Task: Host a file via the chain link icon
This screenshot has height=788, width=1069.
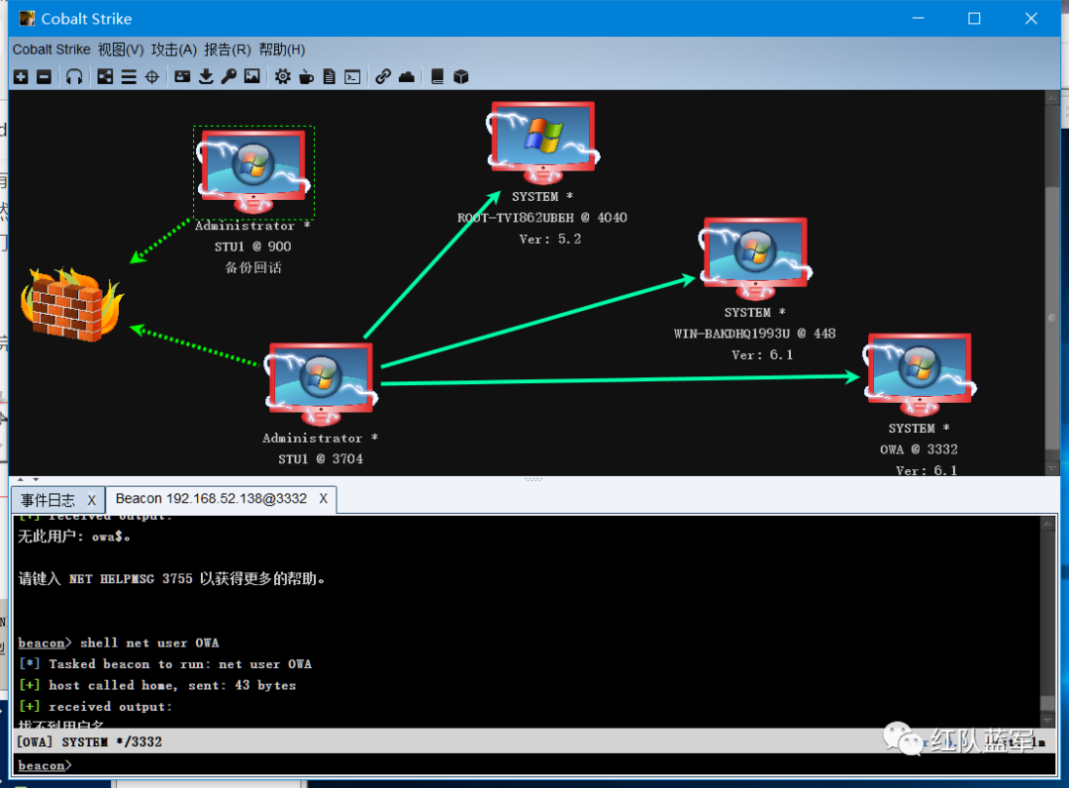Action: [x=383, y=77]
